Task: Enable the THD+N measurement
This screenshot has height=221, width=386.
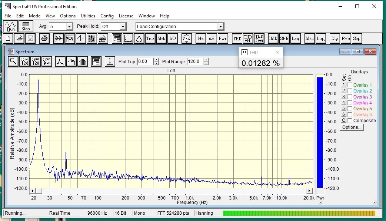Action: (248, 38)
